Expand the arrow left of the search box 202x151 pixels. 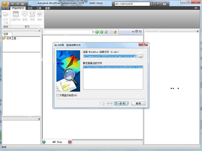113,4
